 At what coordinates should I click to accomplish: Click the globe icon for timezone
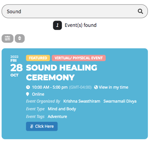pos(96,87)
